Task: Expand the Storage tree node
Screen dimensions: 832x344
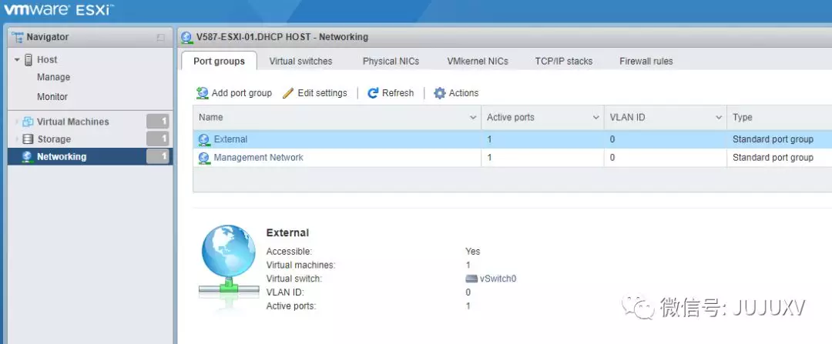Action: (17, 139)
